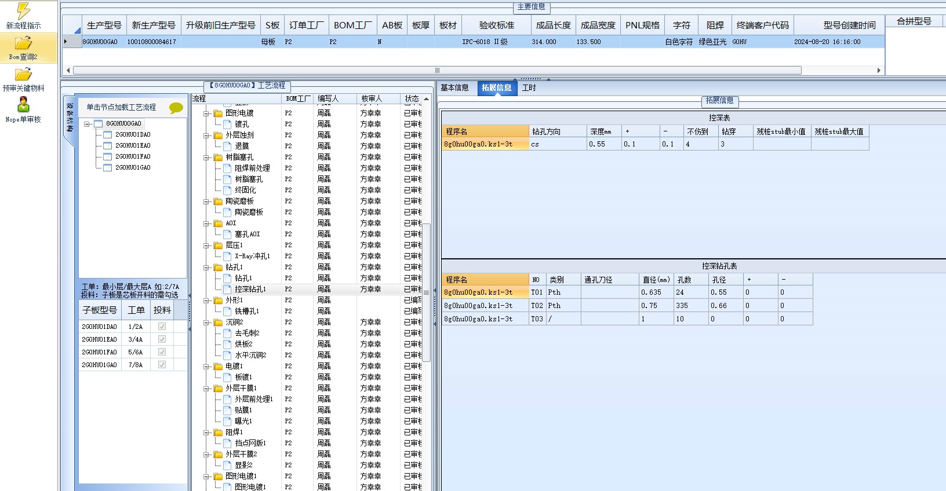Click the 阻焊1 folder icon
946x491 pixels.
[218, 433]
